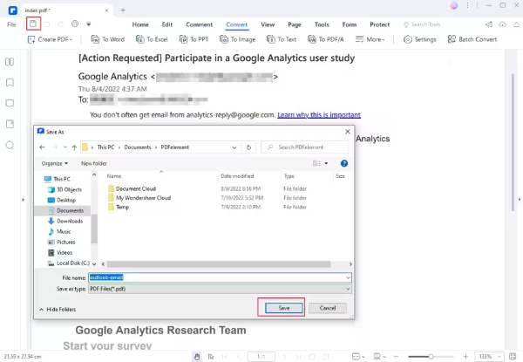Open the Document Cloud folder
Viewport: 523px width, 362px height.
134,188
